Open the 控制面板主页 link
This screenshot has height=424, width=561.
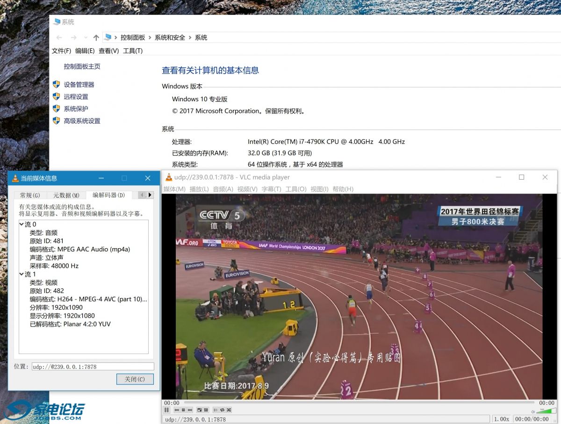[x=82, y=67]
